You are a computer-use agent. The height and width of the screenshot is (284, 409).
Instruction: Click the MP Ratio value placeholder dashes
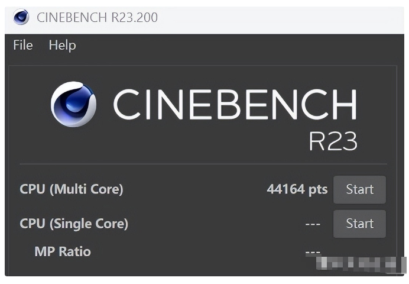click(313, 252)
